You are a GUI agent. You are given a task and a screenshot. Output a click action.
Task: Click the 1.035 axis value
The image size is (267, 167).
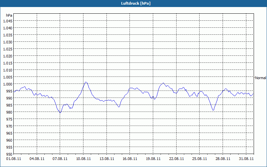click(x=8, y=35)
